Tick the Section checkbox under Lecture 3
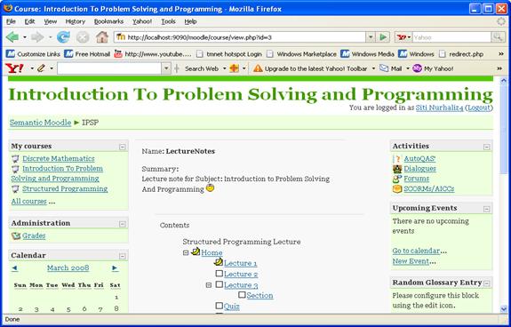 [242, 295]
